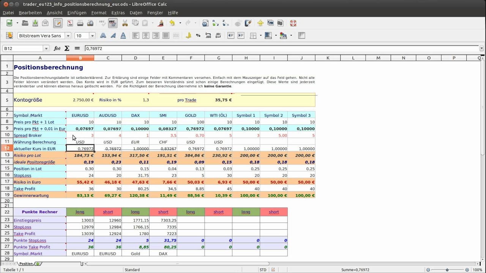Save the document with the Save icon

click(35, 23)
